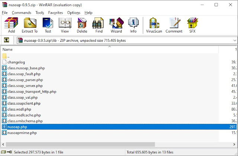Select the highlighted nusoap.php file name

[x=17, y=127]
